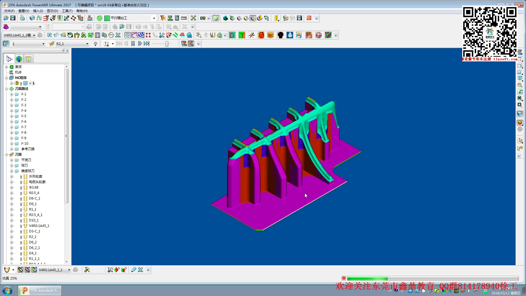
Task: Toggle light bulb for tool R2_1 in tree
Action: [21, 237]
